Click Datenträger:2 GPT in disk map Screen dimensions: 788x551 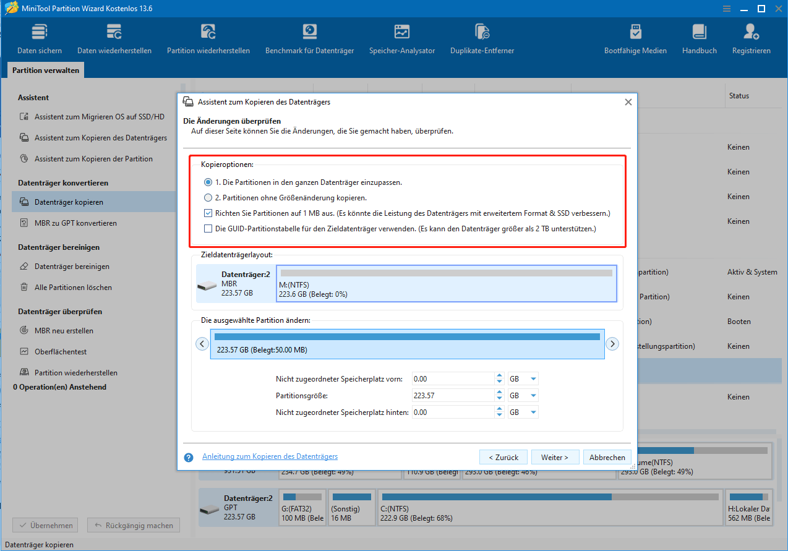click(238, 508)
